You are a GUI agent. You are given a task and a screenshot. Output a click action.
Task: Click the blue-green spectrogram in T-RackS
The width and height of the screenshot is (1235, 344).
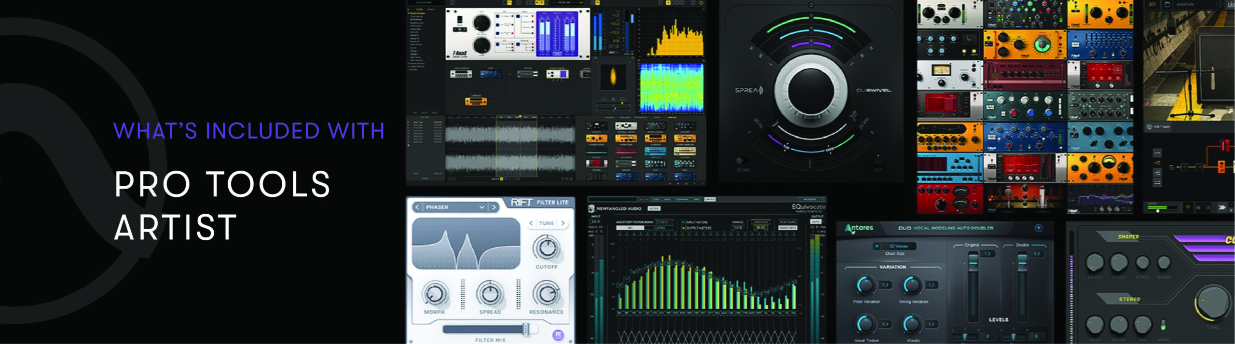(671, 88)
